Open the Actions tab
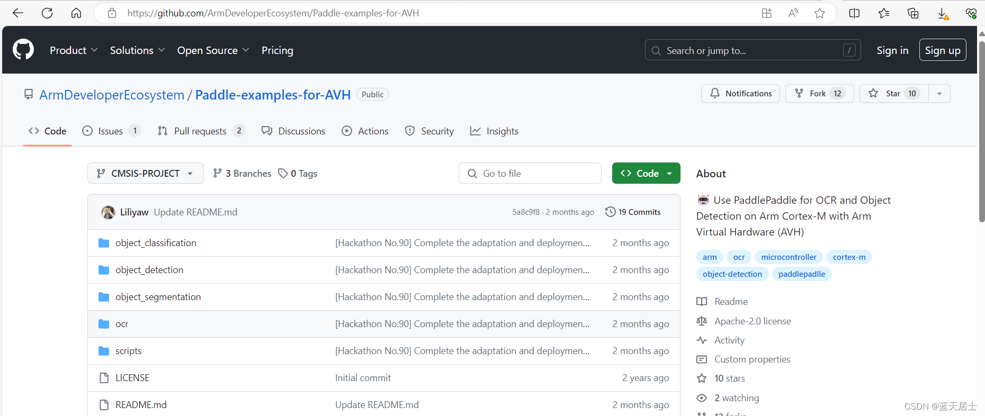Image resolution: width=985 pixels, height=416 pixels. pos(365,131)
